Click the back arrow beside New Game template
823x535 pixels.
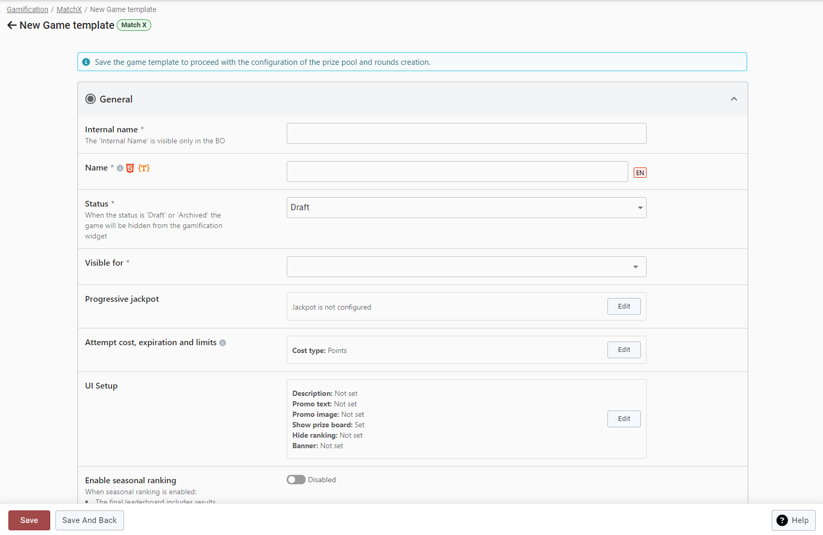pos(12,25)
